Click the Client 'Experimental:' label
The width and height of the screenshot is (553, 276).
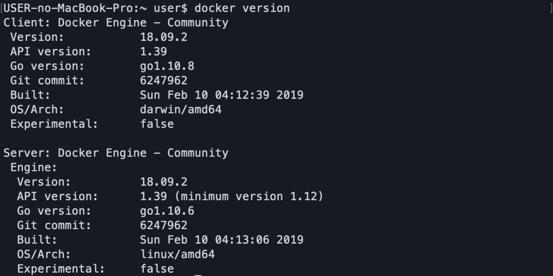(x=54, y=124)
